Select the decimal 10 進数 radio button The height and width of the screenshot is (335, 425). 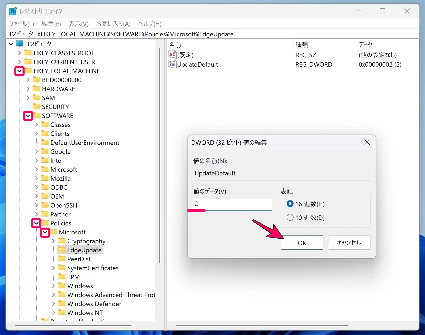point(290,218)
